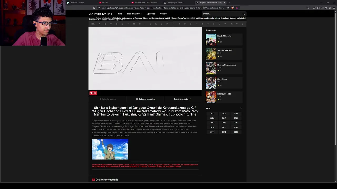Open the media playlist music-note icon
337x189 pixels.
pyautogui.click(x=314, y=8)
